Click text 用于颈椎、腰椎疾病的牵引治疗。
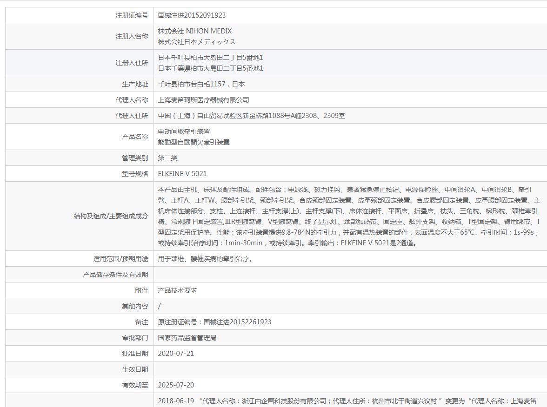 (205, 259)
